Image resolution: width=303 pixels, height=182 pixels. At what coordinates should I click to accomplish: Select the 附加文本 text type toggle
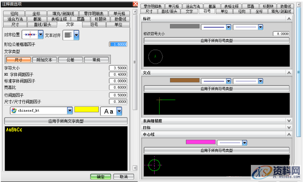[x=44, y=60]
